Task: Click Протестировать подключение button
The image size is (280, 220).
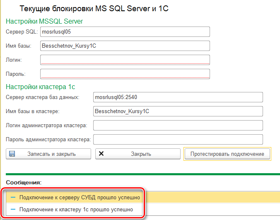Action: [227, 154]
